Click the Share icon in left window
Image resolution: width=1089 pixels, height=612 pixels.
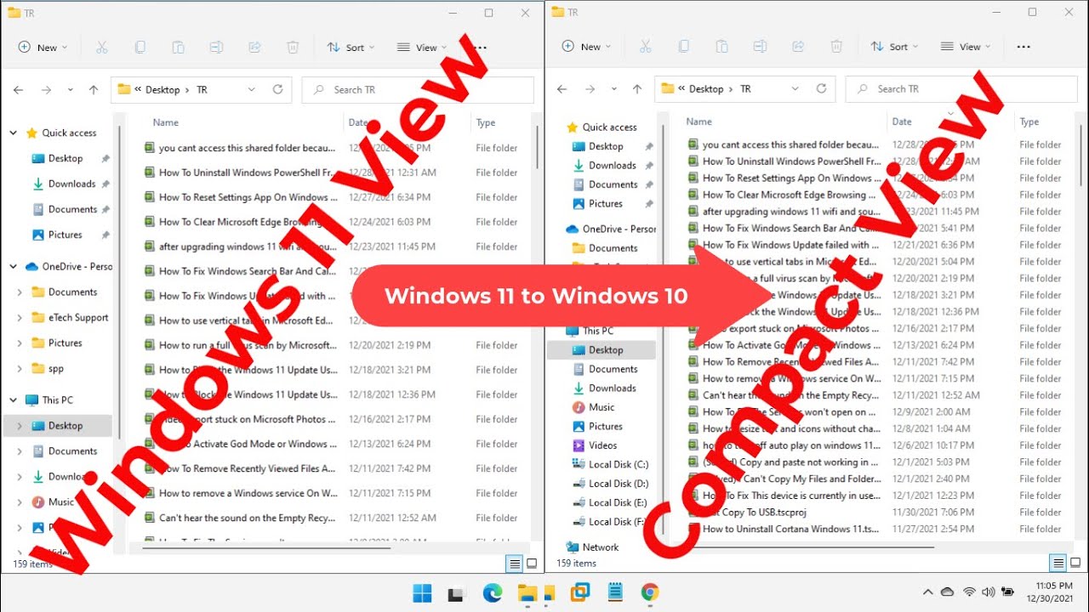point(254,48)
